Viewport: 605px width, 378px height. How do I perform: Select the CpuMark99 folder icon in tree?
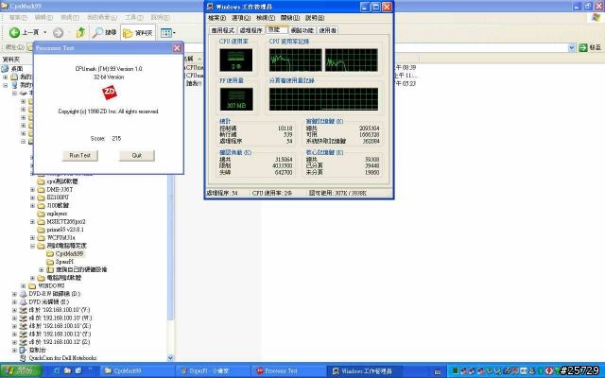click(x=50, y=254)
